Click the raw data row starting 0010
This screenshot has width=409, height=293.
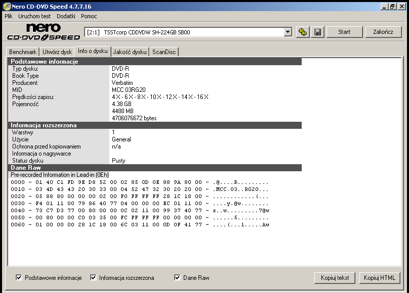140,189
